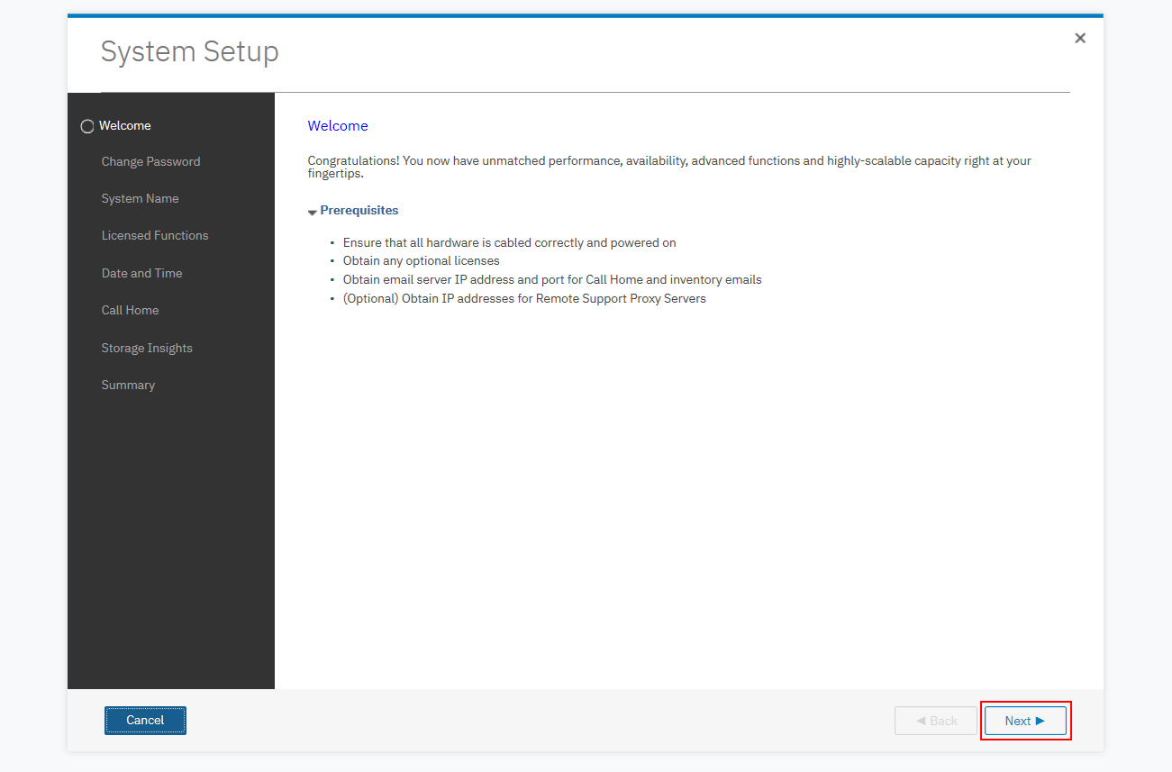Select the Welcome step in sidebar
Image resolution: width=1172 pixels, height=772 pixels.
(124, 125)
